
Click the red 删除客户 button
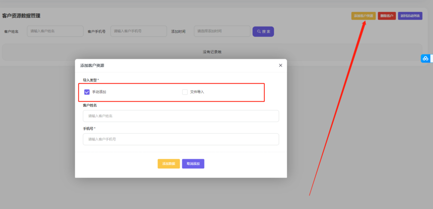click(x=387, y=16)
